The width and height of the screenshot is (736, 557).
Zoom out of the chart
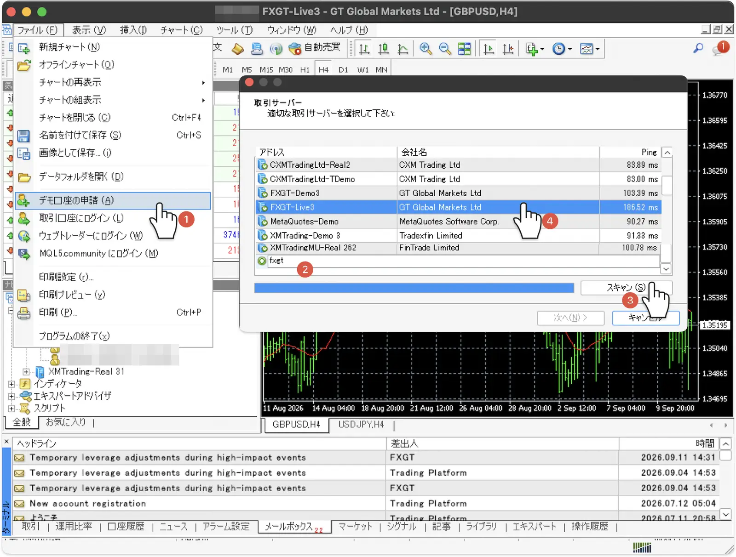[x=445, y=49]
